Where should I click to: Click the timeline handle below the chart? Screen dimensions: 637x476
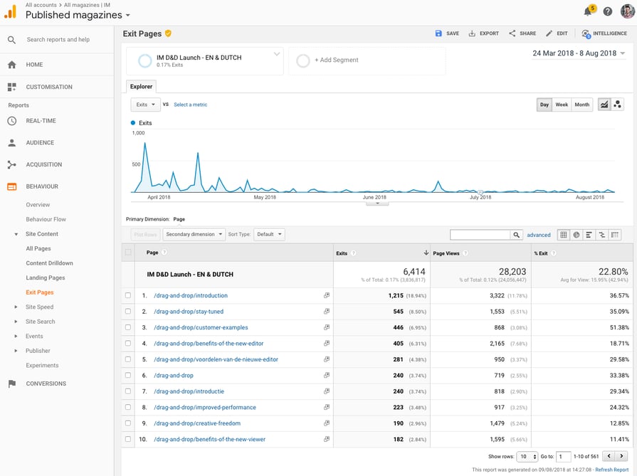pos(377,203)
